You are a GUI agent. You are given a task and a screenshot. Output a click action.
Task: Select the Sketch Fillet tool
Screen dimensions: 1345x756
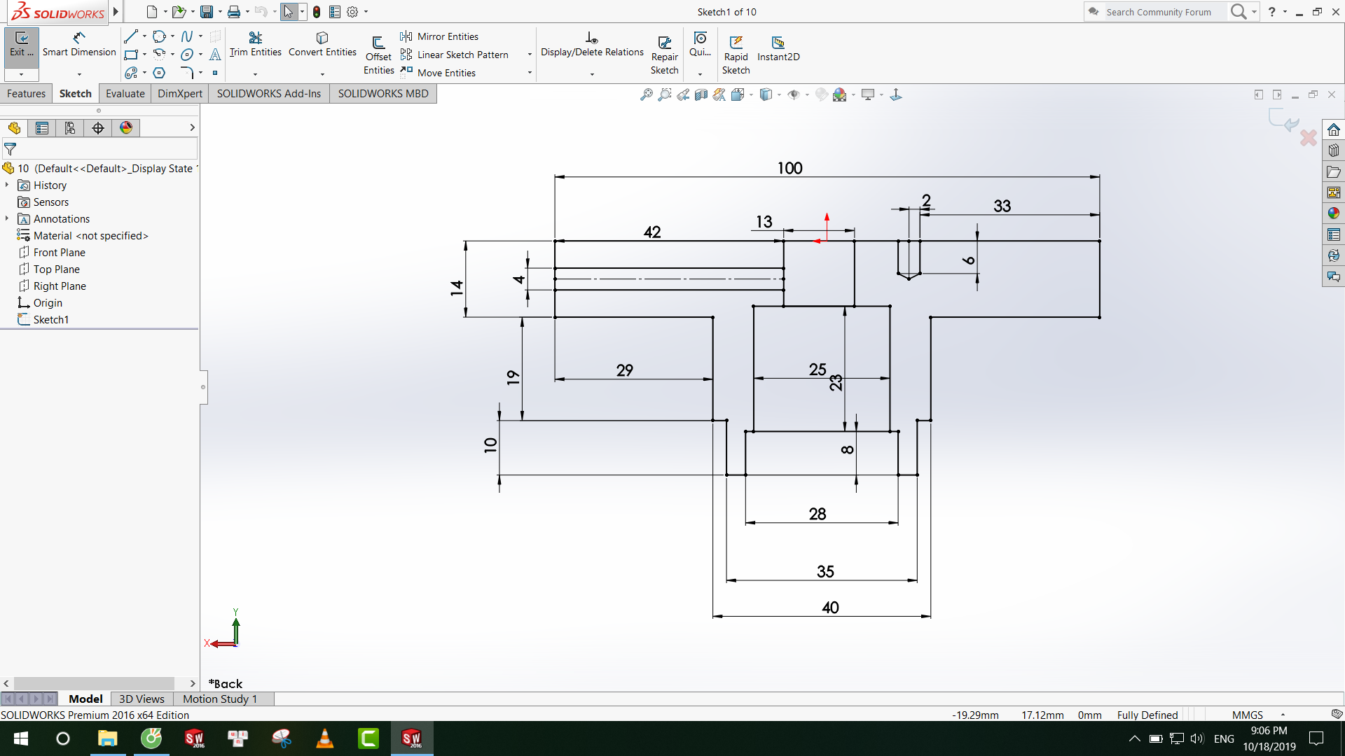click(x=187, y=73)
